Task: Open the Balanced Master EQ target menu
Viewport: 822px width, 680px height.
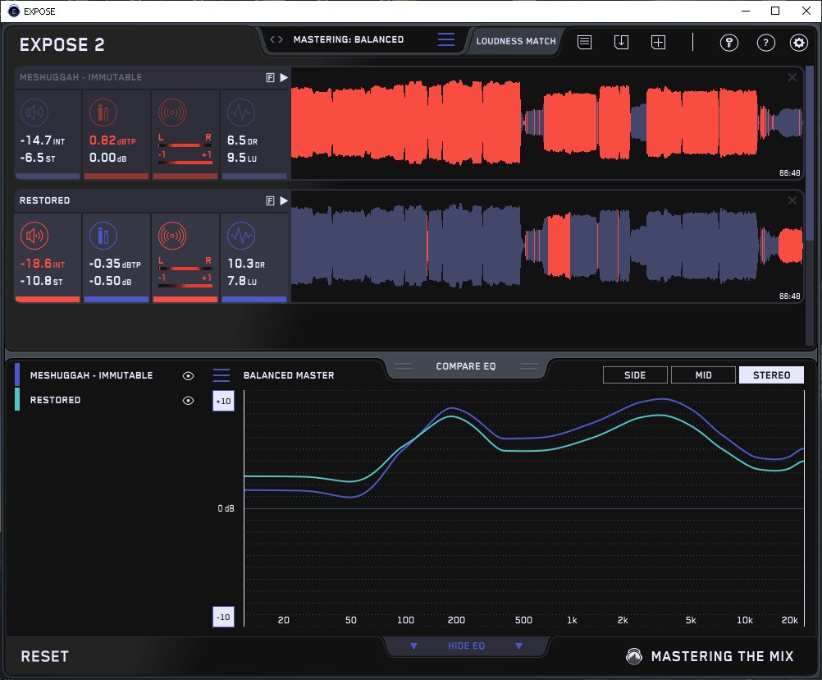Action: (221, 375)
